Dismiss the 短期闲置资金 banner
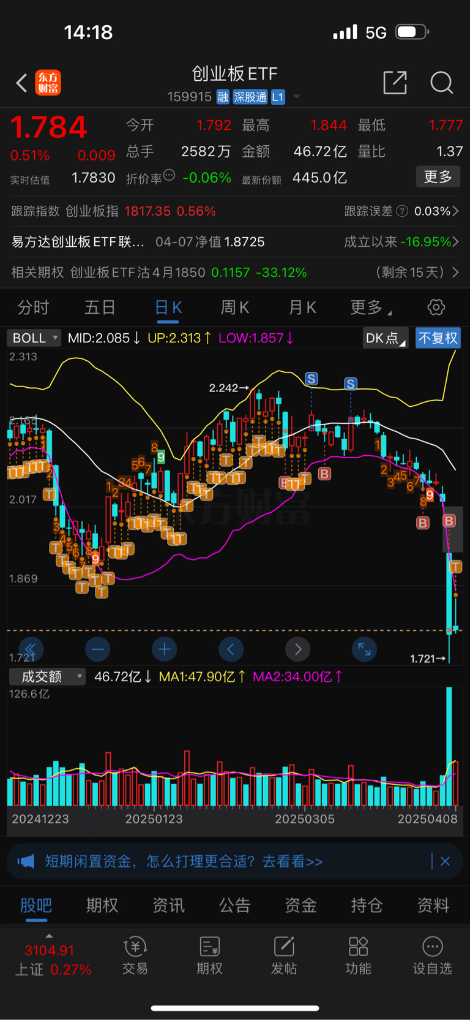 tap(445, 861)
